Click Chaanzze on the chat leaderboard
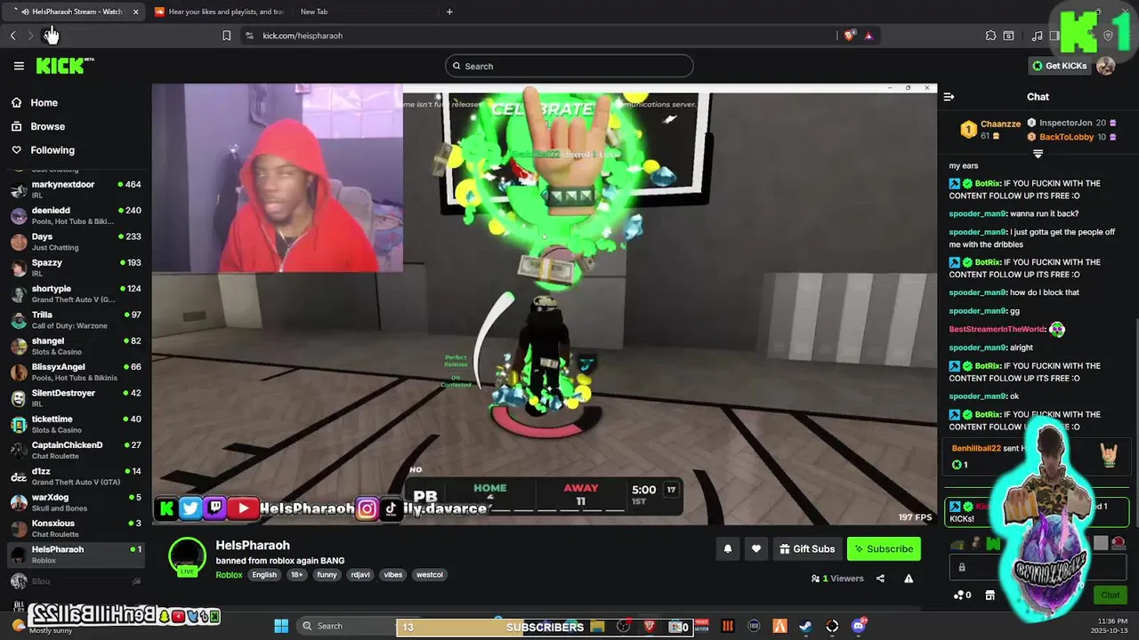The image size is (1139, 640). pos(1000,124)
